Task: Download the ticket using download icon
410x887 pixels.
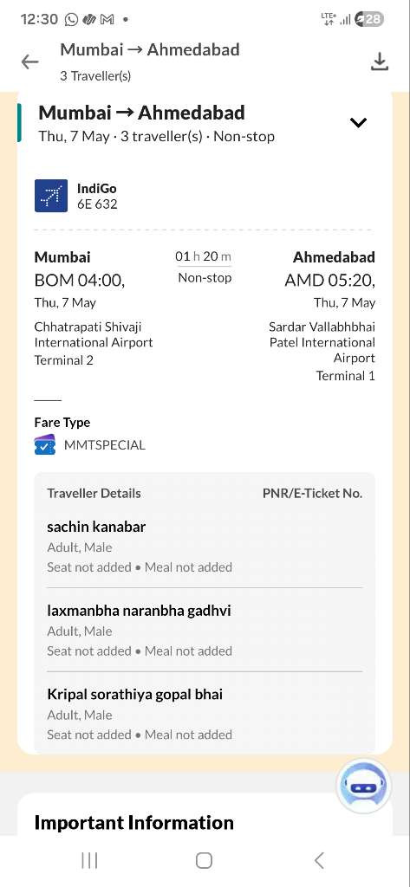Action: 380,62
